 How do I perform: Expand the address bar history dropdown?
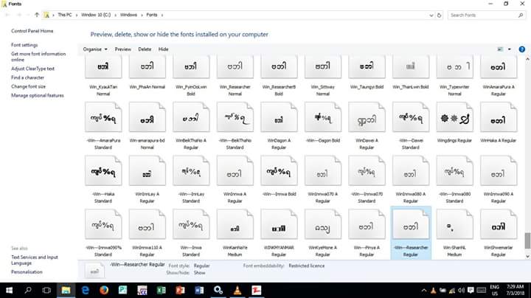click(x=431, y=15)
